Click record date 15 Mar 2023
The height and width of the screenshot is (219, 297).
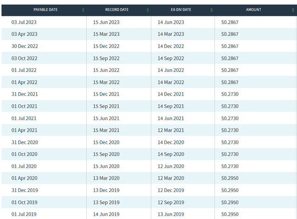106,34
